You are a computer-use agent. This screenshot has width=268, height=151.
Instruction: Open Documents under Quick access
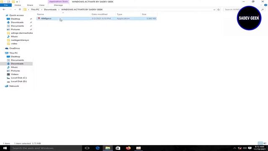(x=18, y=26)
